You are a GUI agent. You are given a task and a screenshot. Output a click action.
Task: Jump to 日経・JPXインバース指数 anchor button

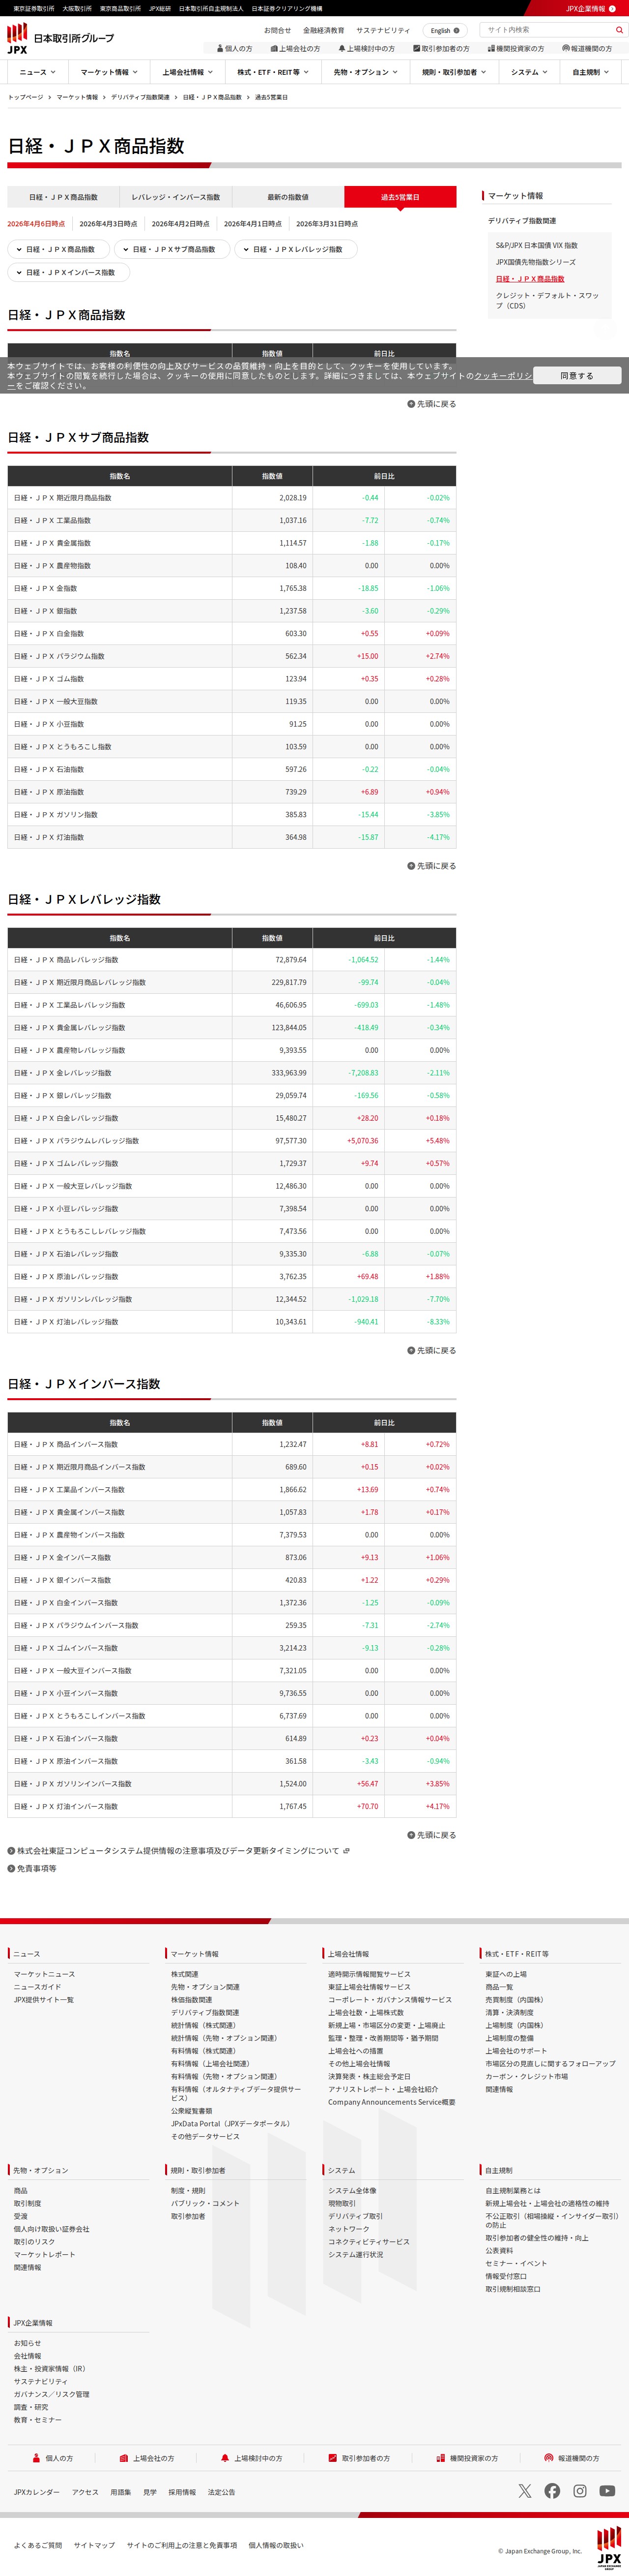coord(69,272)
